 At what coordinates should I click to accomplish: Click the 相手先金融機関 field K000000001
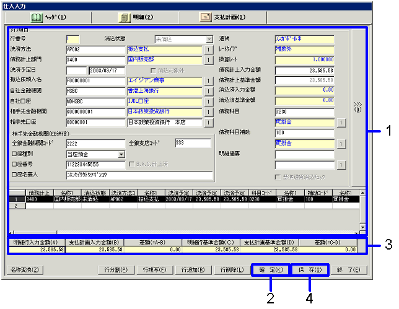(95, 112)
